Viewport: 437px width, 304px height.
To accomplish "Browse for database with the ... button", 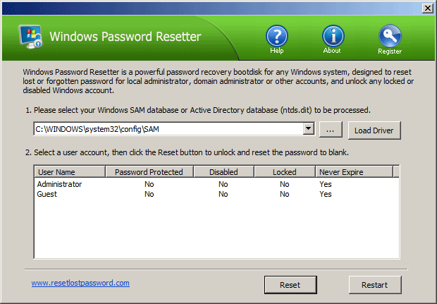I will [x=331, y=129].
